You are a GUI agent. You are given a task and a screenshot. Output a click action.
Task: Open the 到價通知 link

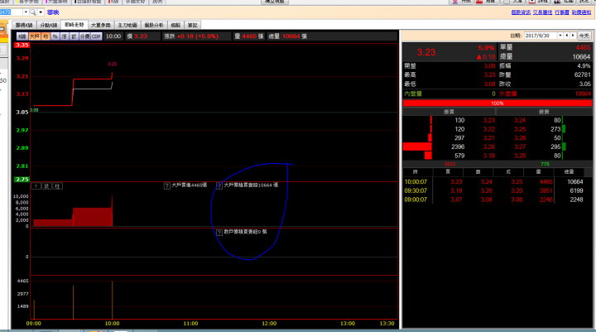pos(582,12)
